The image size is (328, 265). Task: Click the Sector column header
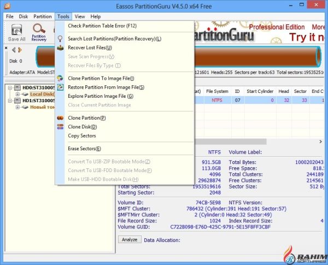point(300,91)
